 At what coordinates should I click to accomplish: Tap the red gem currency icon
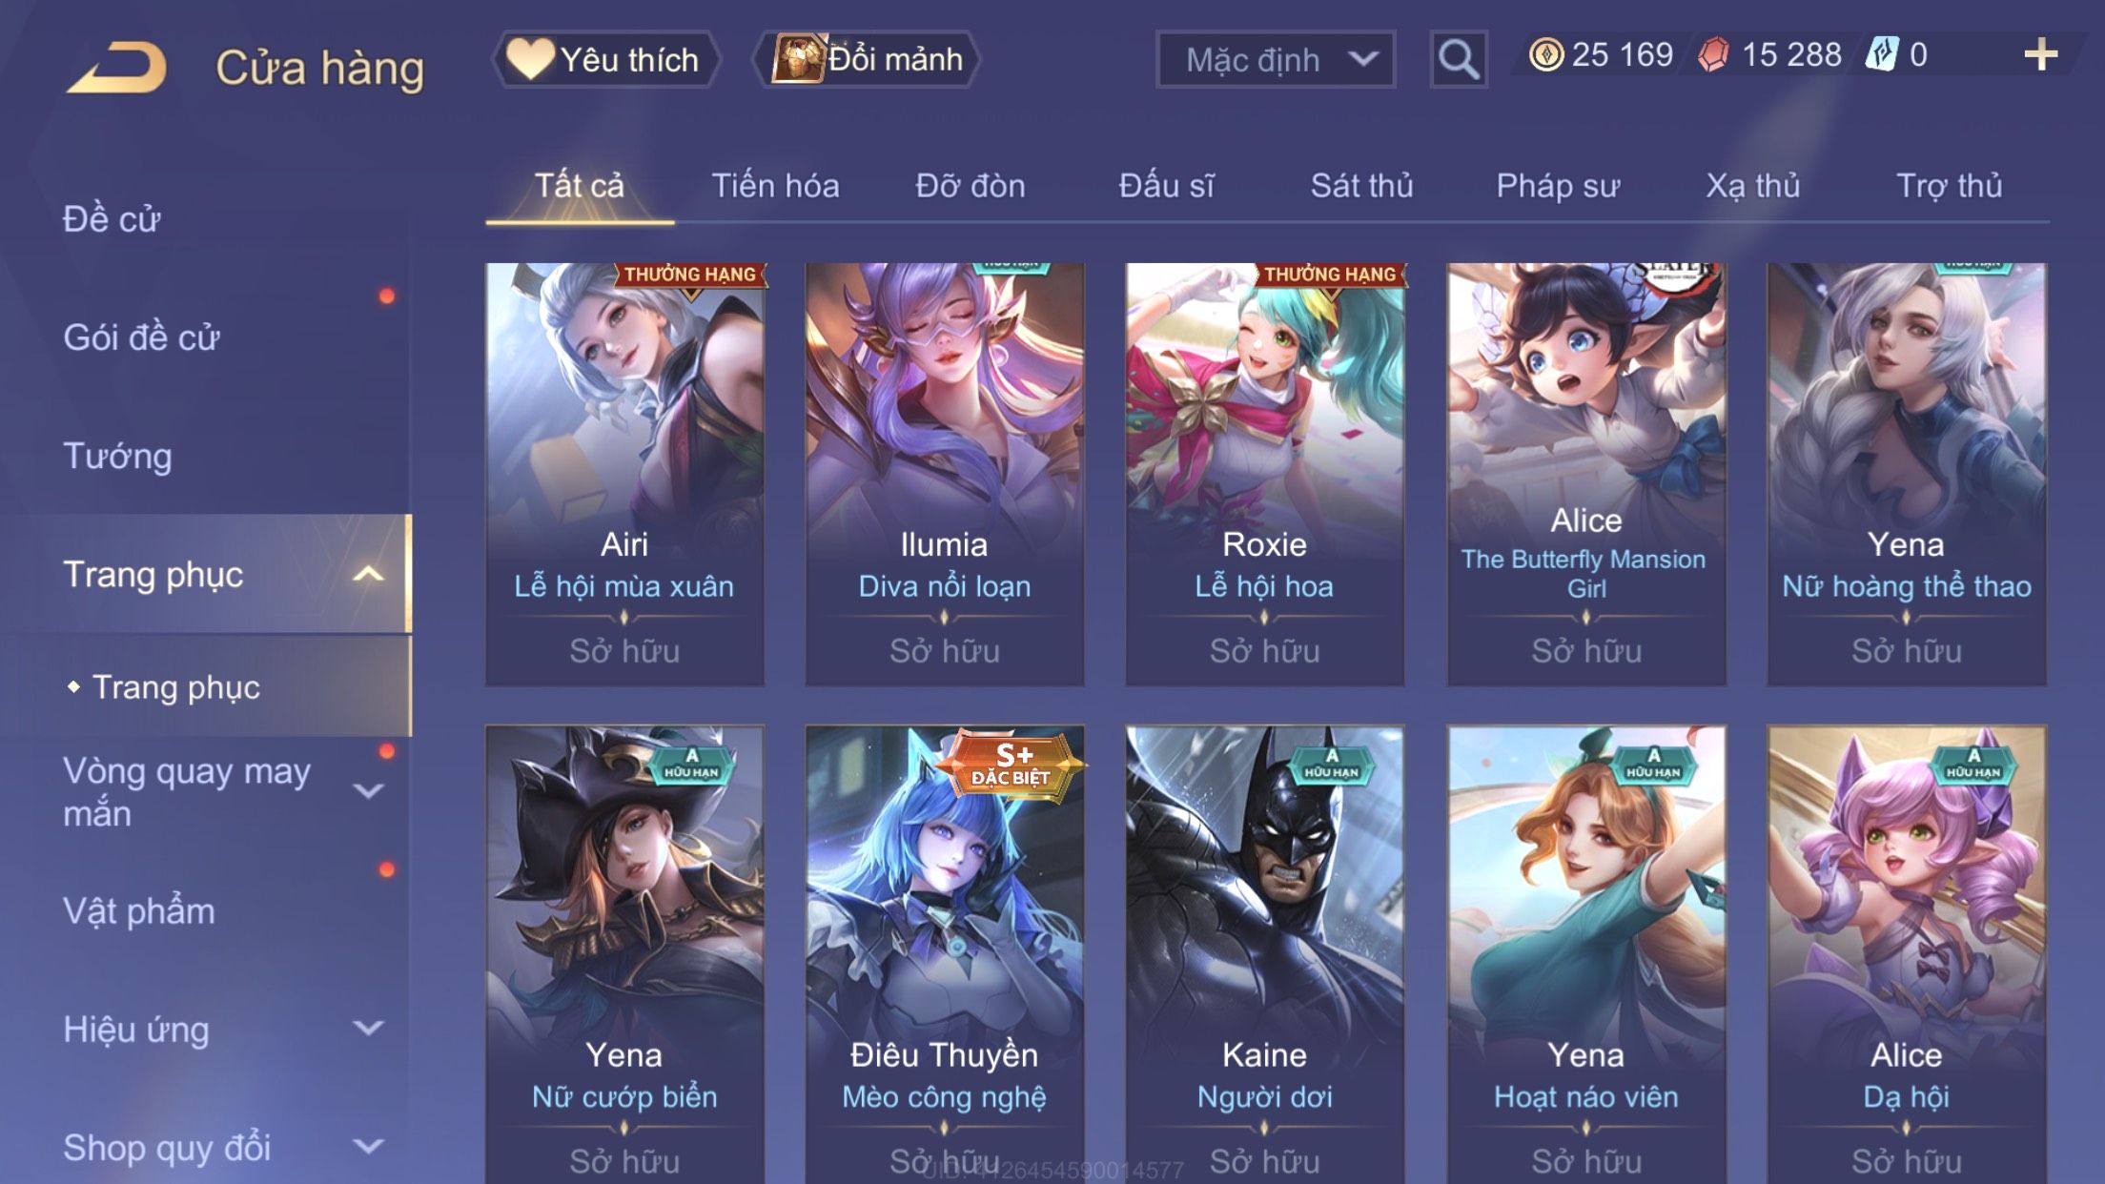click(x=1713, y=55)
